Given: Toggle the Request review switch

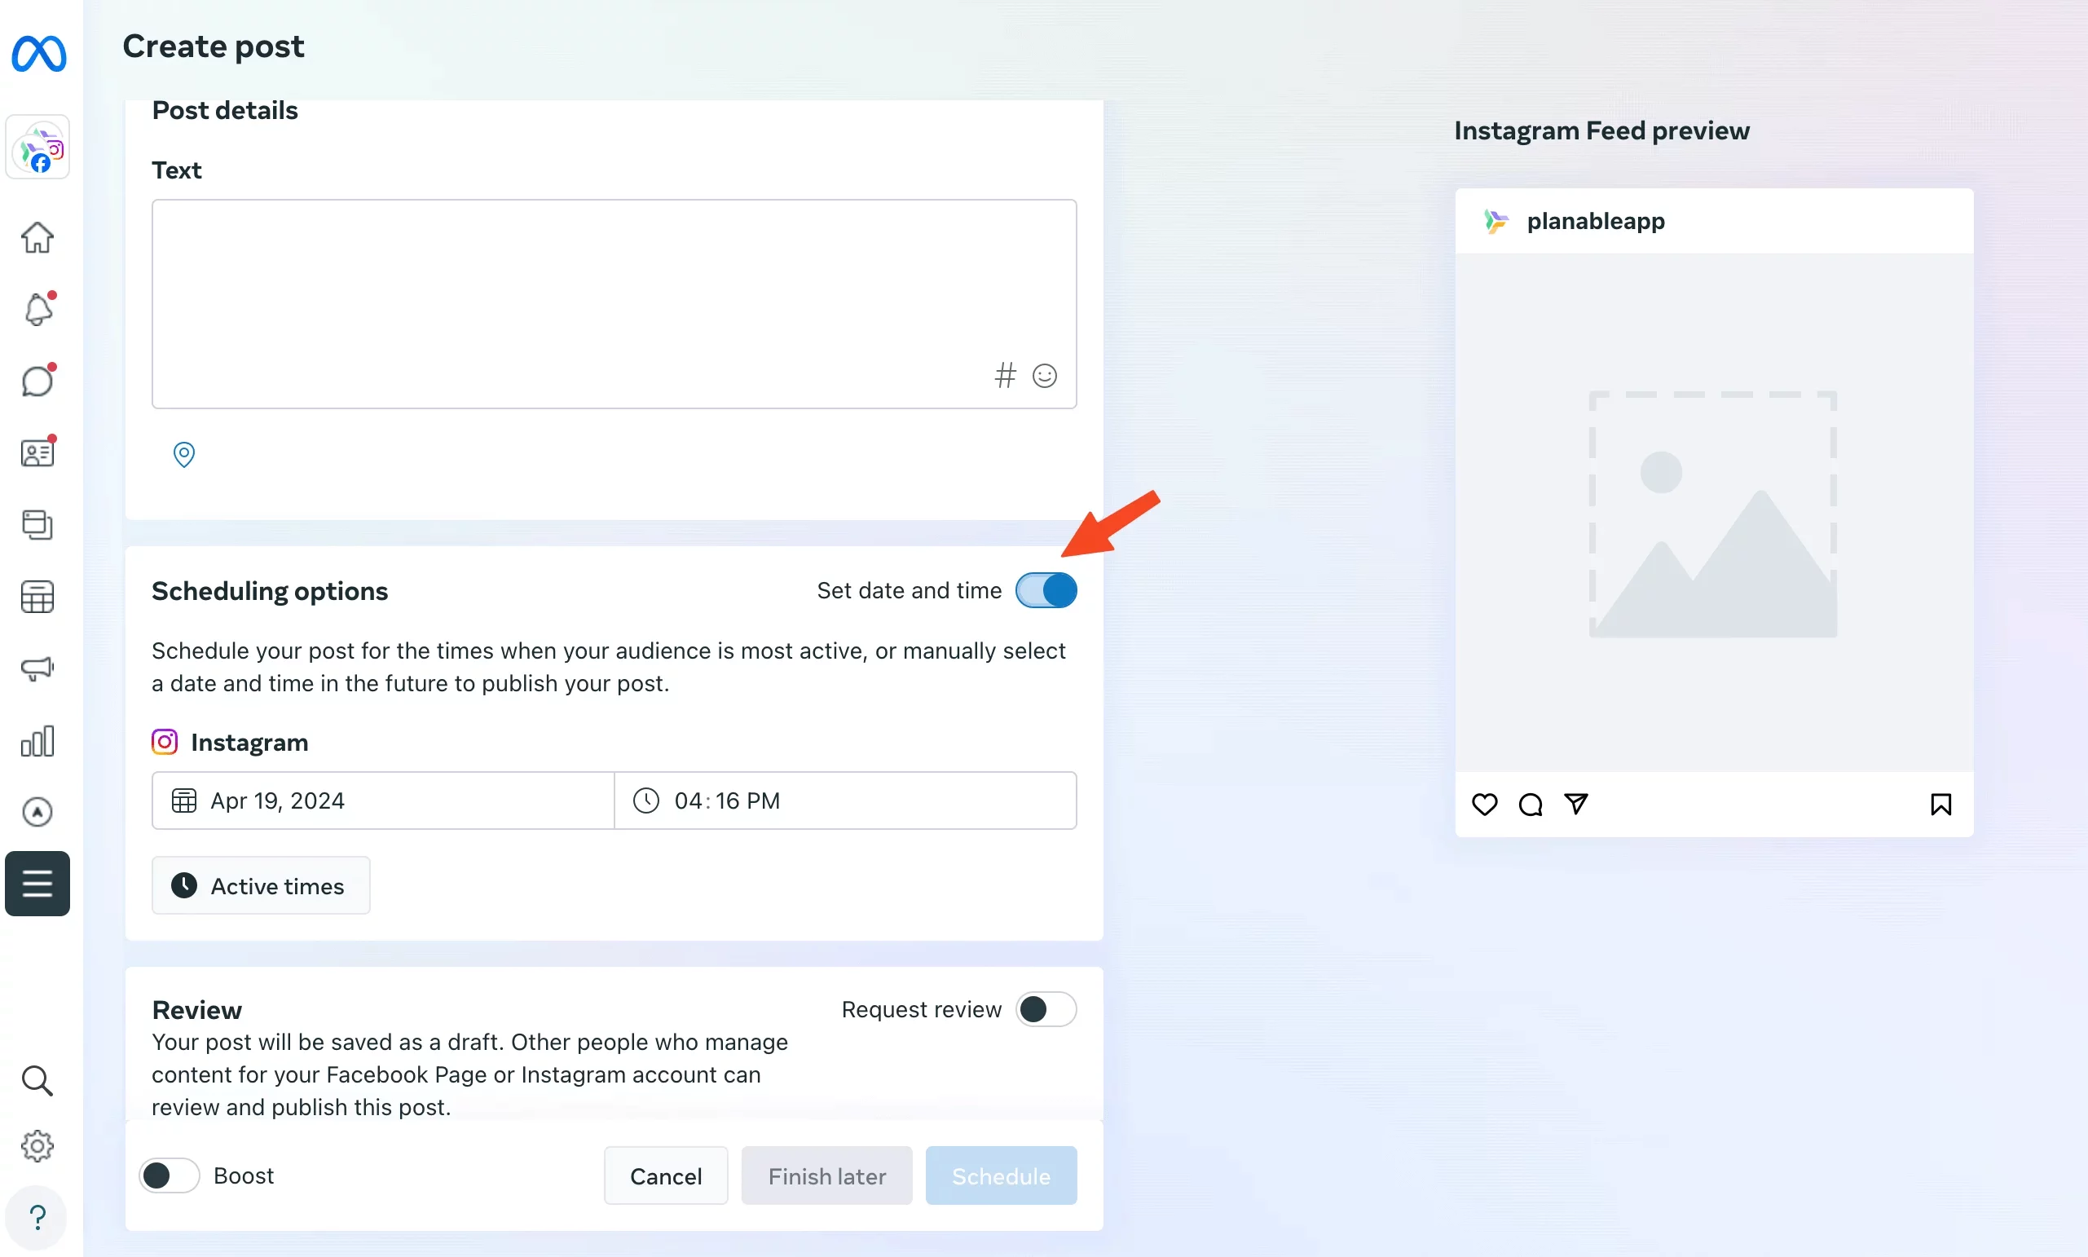Looking at the screenshot, I should click(x=1044, y=1009).
